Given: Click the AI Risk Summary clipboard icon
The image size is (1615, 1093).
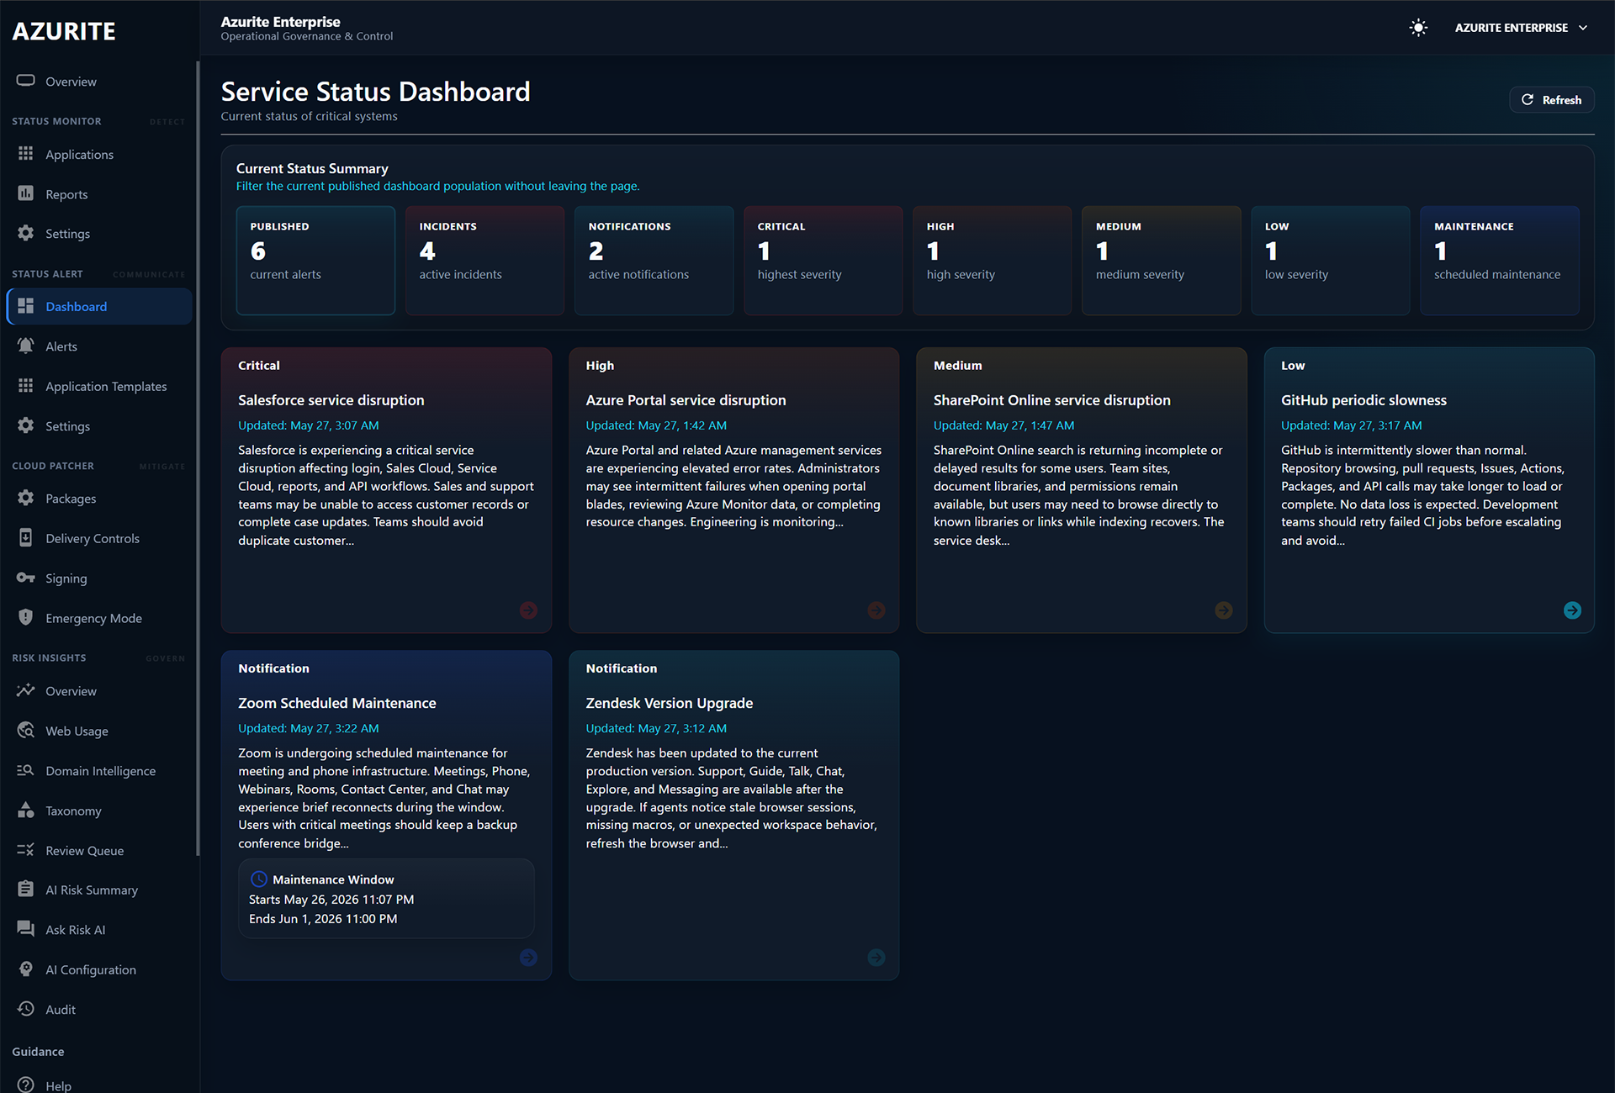Looking at the screenshot, I should point(26,889).
